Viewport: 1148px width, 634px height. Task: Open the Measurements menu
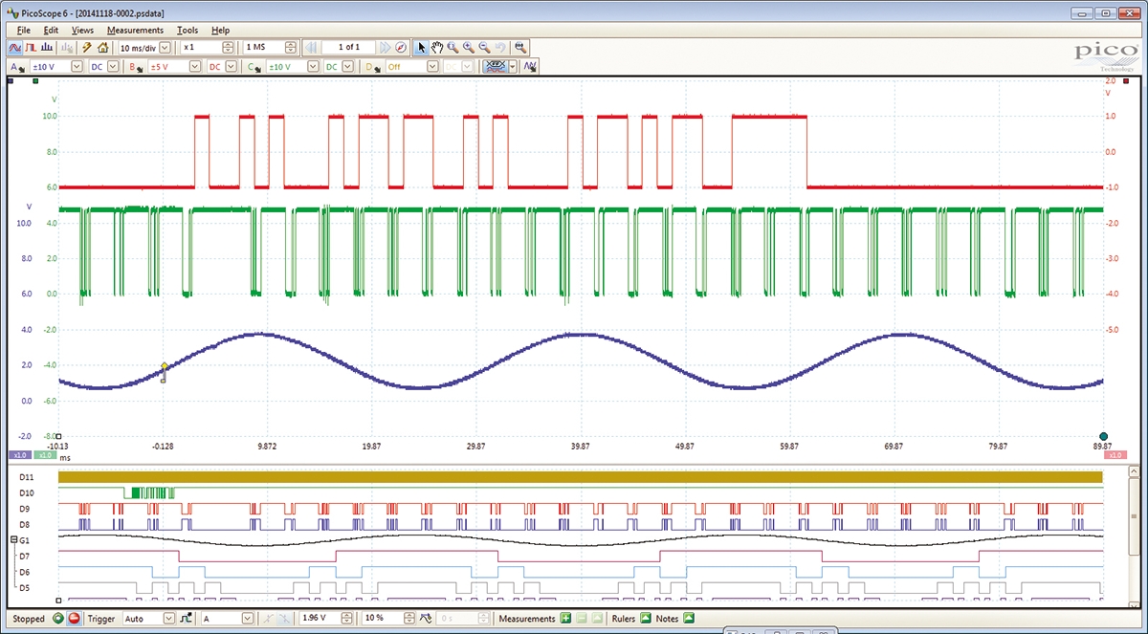point(134,30)
